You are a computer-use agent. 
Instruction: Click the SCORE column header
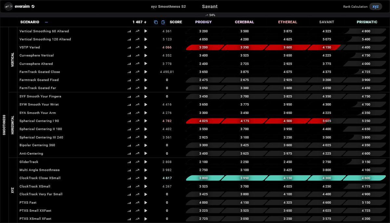click(176, 22)
